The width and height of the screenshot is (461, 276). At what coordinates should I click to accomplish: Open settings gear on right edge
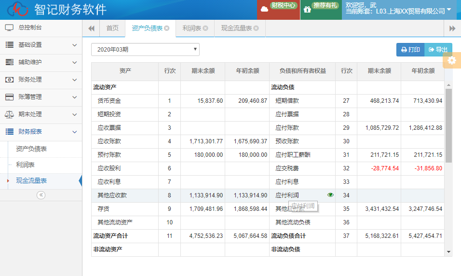coord(452,61)
